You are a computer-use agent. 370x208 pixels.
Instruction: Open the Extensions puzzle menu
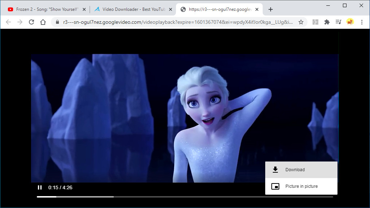327,22
